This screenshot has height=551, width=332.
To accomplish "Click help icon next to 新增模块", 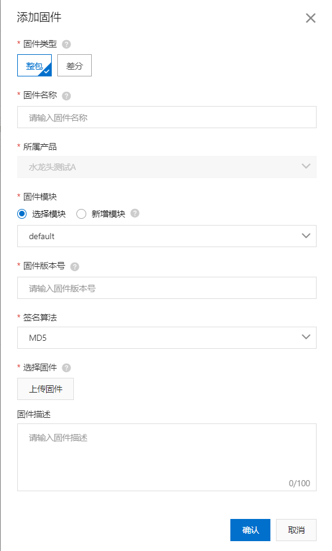I will (x=135, y=213).
